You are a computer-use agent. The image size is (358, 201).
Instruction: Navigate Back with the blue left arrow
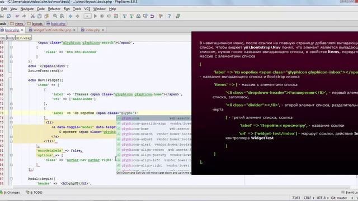coord(70,16)
